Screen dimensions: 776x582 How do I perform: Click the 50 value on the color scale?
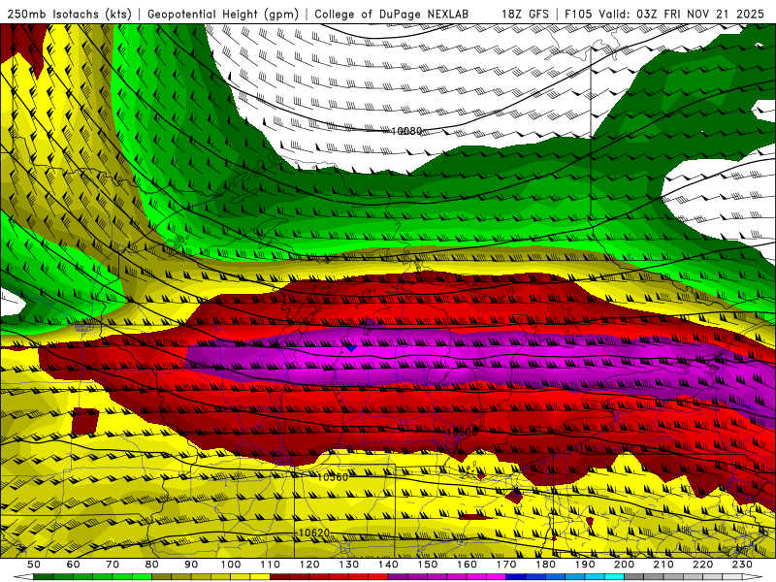click(34, 565)
